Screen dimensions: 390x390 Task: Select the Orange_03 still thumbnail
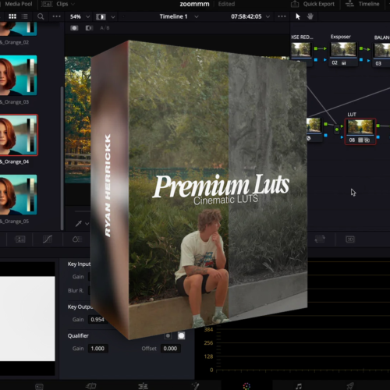pyautogui.click(x=18, y=75)
